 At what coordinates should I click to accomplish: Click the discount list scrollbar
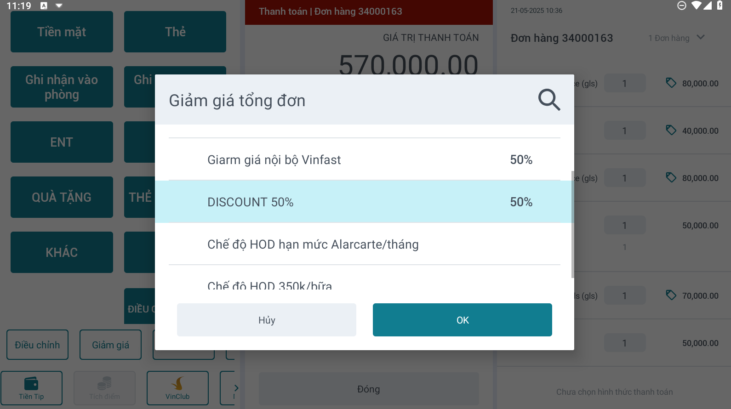tap(572, 224)
